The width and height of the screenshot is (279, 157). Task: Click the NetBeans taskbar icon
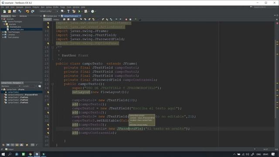(37, 154)
